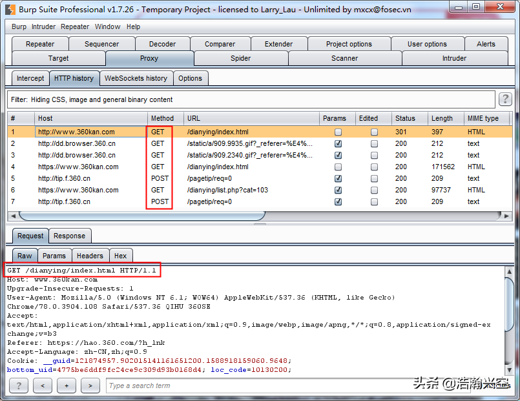Click the filter bar to edit filters
This screenshot has height=401, width=520.
[x=251, y=99]
